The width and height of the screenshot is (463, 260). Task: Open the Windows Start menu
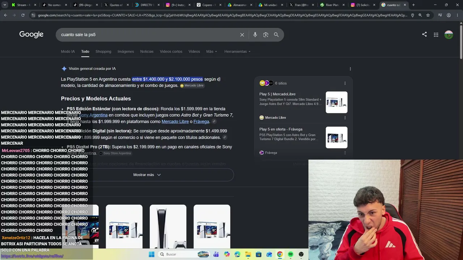pyautogui.click(x=152, y=254)
